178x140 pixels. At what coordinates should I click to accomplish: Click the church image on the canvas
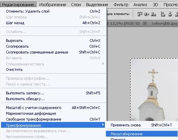(154, 90)
